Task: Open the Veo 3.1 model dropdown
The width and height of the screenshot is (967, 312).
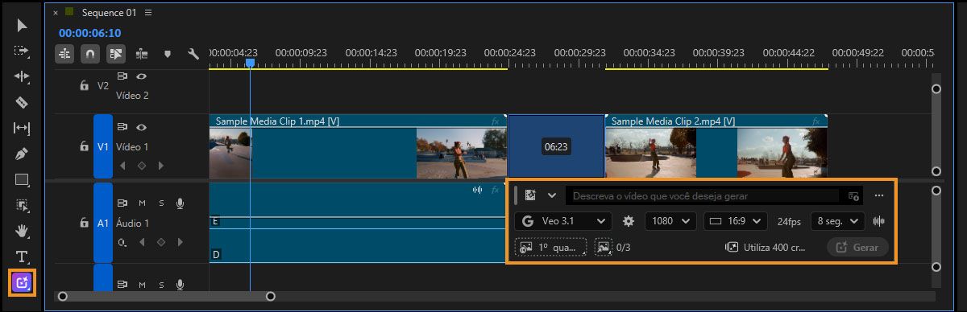Action: pyautogui.click(x=563, y=221)
